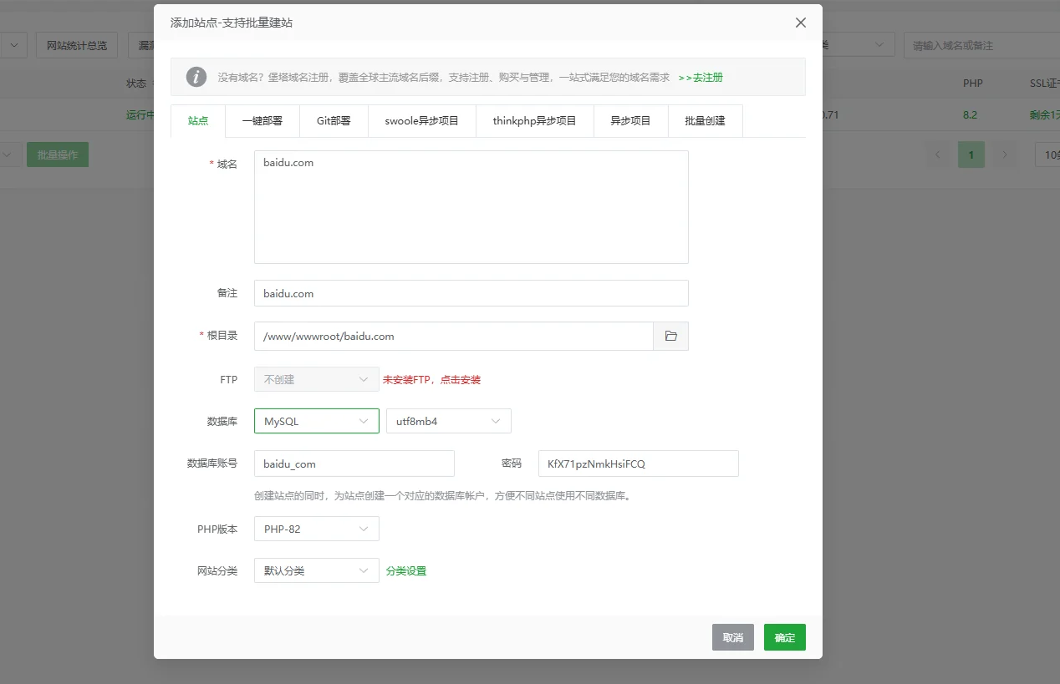The width and height of the screenshot is (1060, 684).
Task: Click the install FTP red link
Action: pos(431,379)
